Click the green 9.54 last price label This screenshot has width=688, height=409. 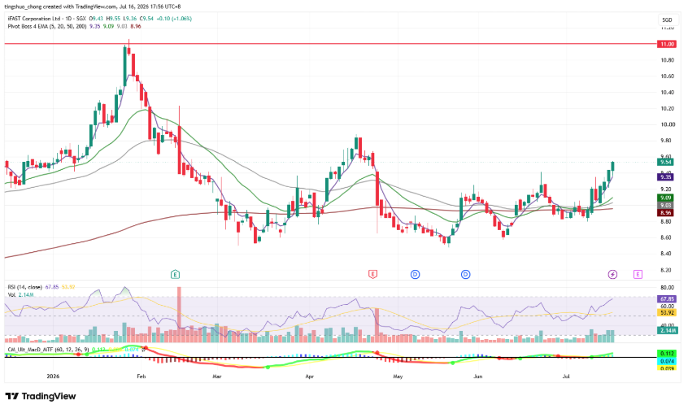(666, 162)
